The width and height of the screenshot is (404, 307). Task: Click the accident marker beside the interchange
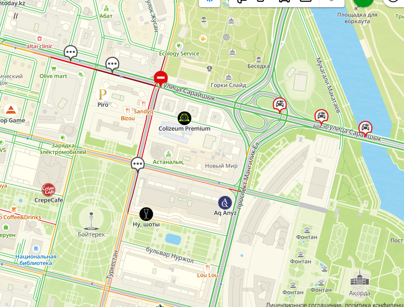coord(280,105)
